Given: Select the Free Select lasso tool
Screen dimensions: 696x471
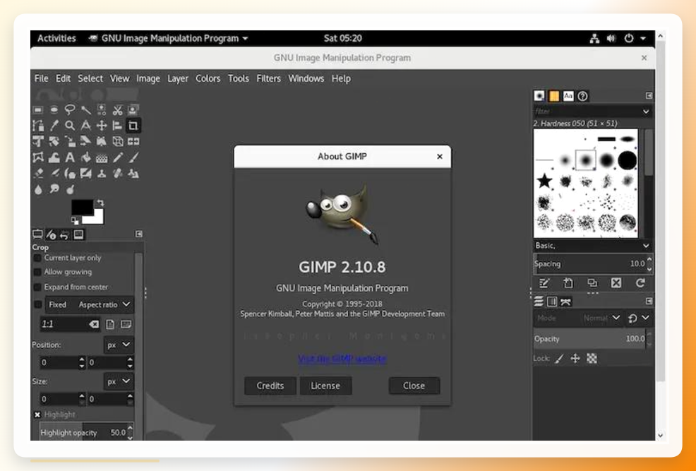Looking at the screenshot, I should [x=70, y=109].
